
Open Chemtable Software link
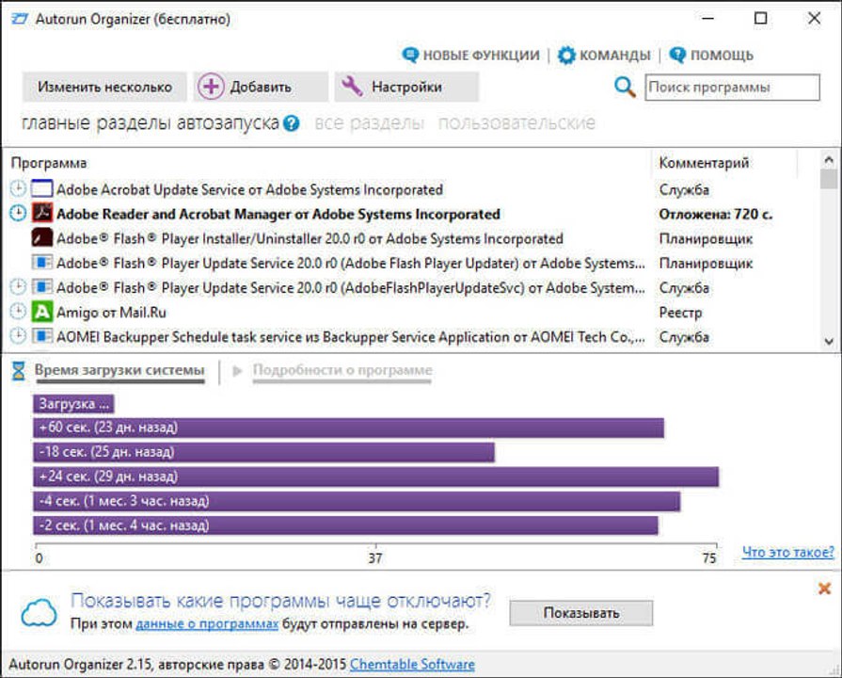coord(412,665)
